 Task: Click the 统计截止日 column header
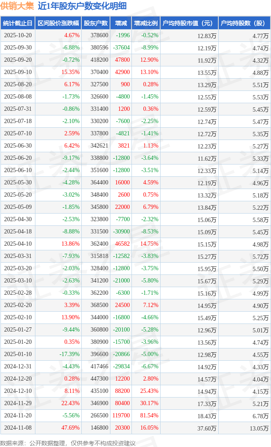[x=17, y=23]
